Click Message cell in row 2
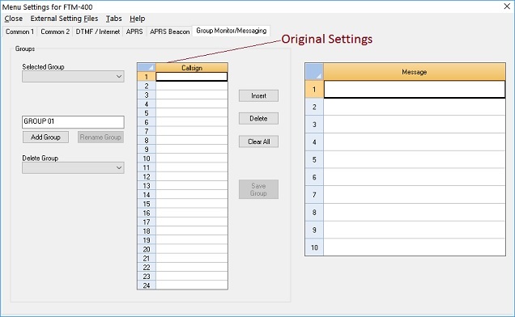 point(415,107)
